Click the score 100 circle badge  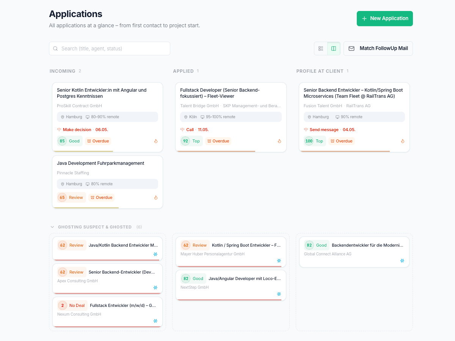pos(309,141)
